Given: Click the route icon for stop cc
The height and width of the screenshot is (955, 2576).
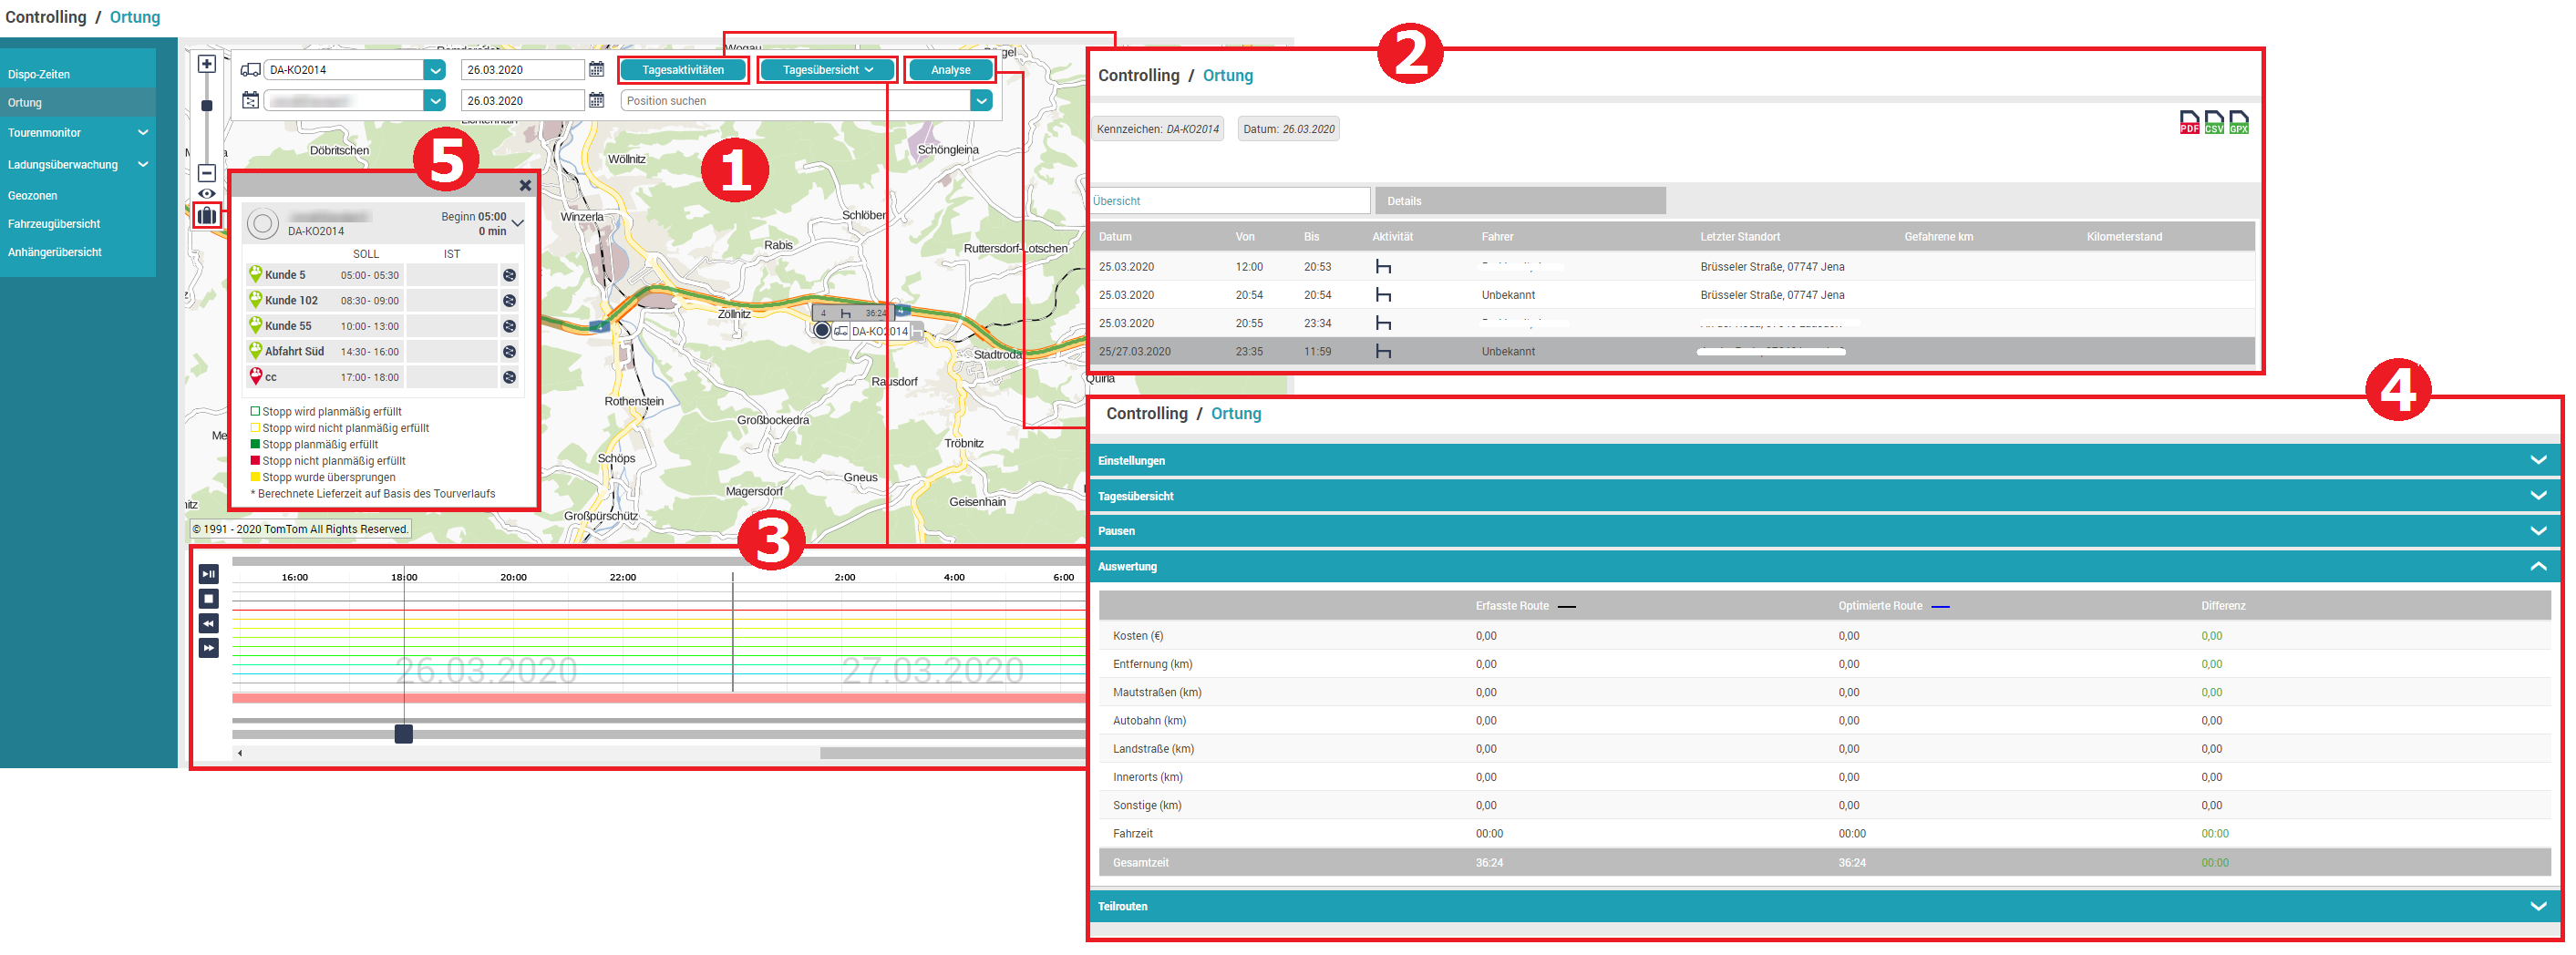Looking at the screenshot, I should [509, 378].
